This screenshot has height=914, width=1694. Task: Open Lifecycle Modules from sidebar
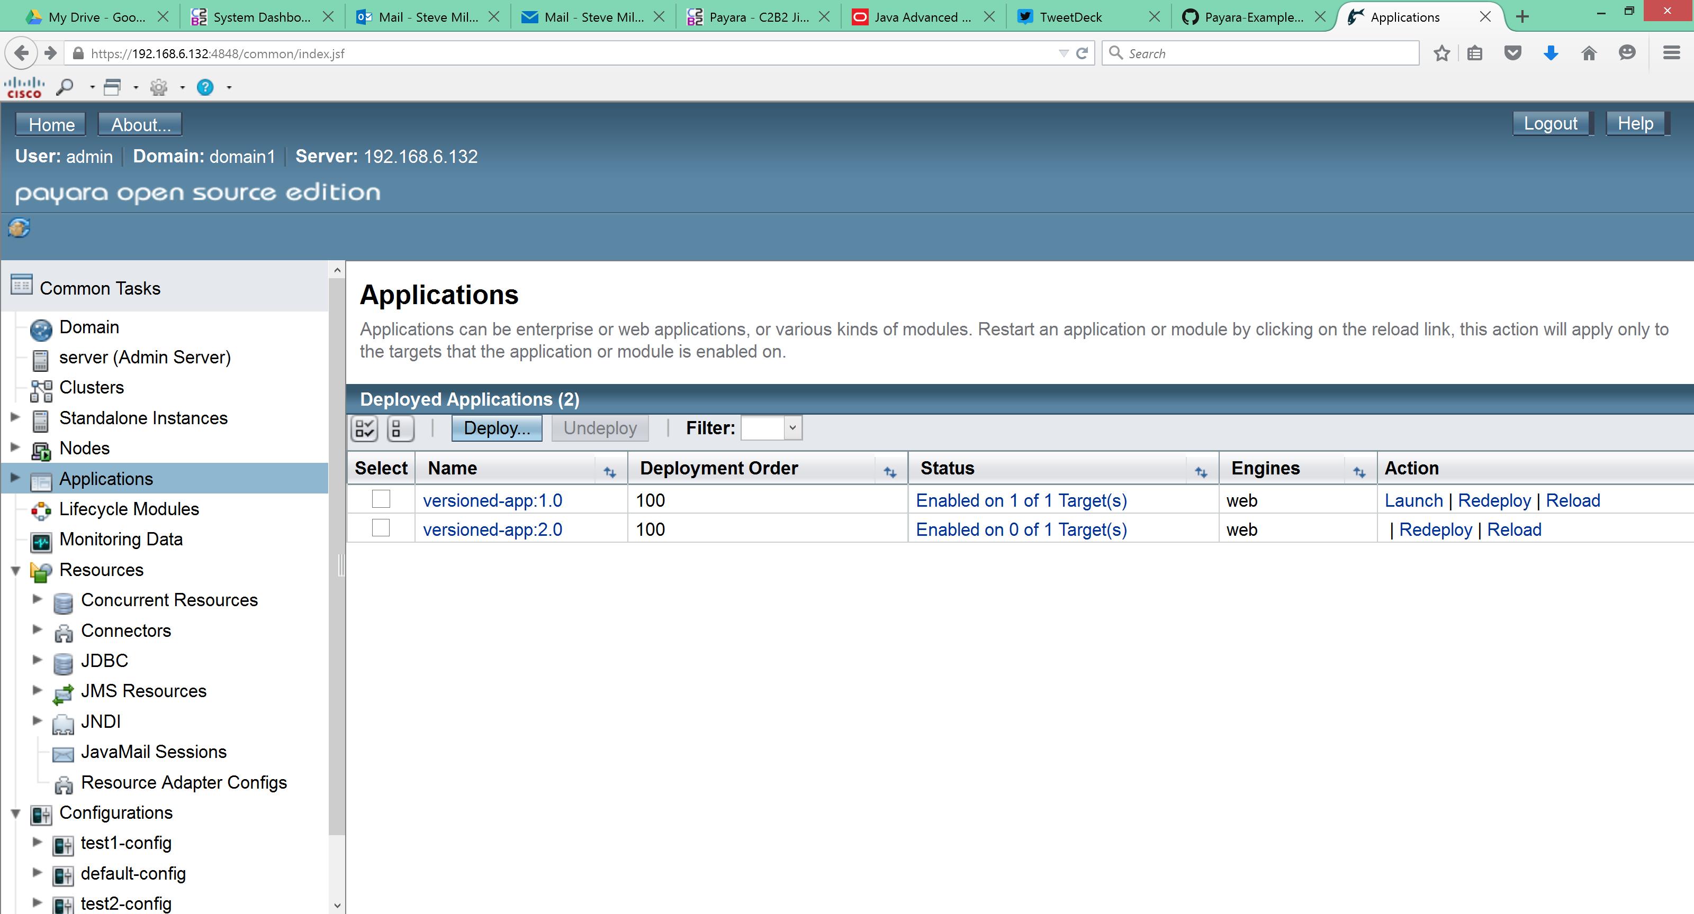[128, 509]
